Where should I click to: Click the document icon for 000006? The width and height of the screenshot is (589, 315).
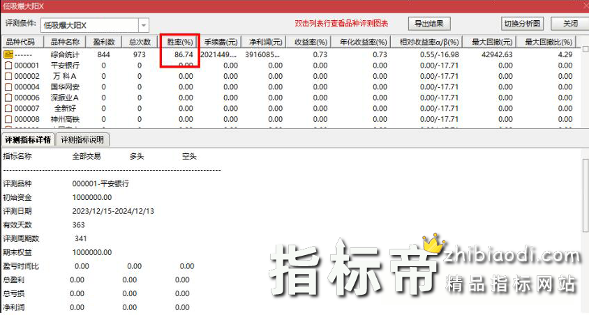[8, 98]
